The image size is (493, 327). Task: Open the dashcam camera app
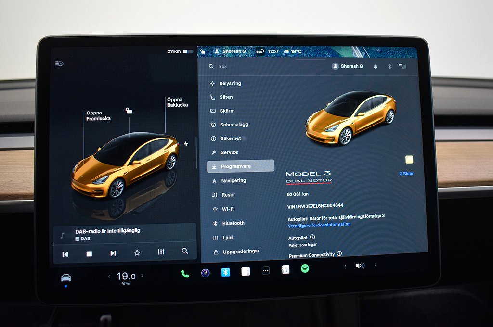(x=205, y=273)
